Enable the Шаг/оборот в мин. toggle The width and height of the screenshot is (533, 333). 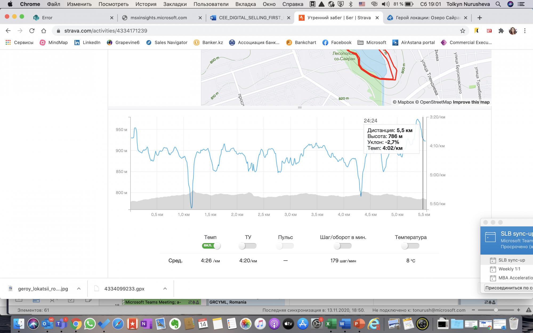(343, 246)
